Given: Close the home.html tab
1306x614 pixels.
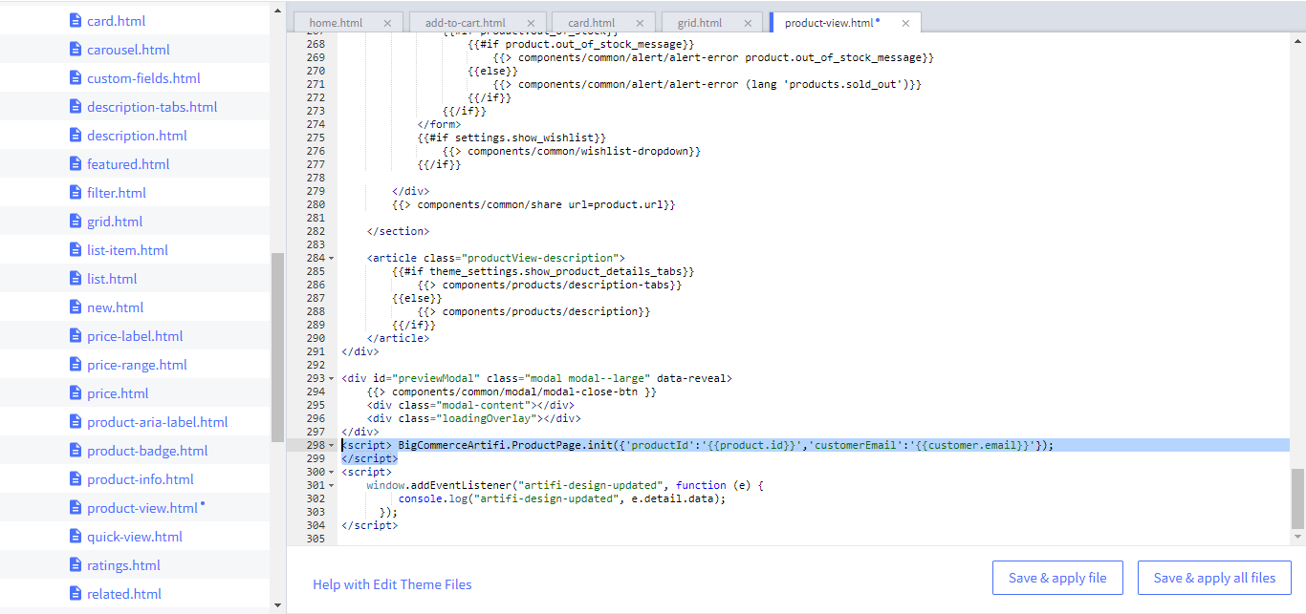Looking at the screenshot, I should 387,23.
